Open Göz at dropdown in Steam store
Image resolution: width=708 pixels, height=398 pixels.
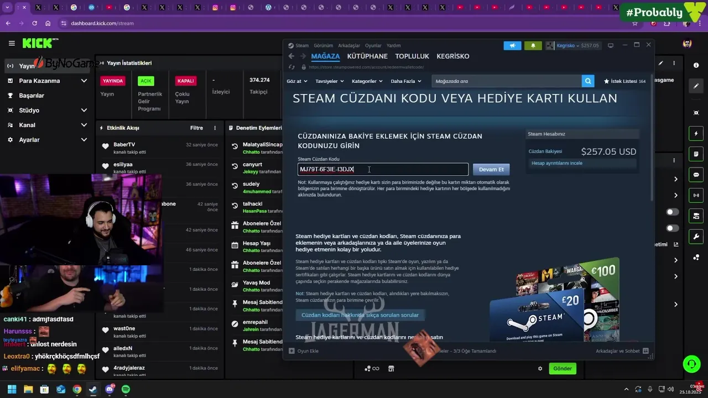click(297, 81)
